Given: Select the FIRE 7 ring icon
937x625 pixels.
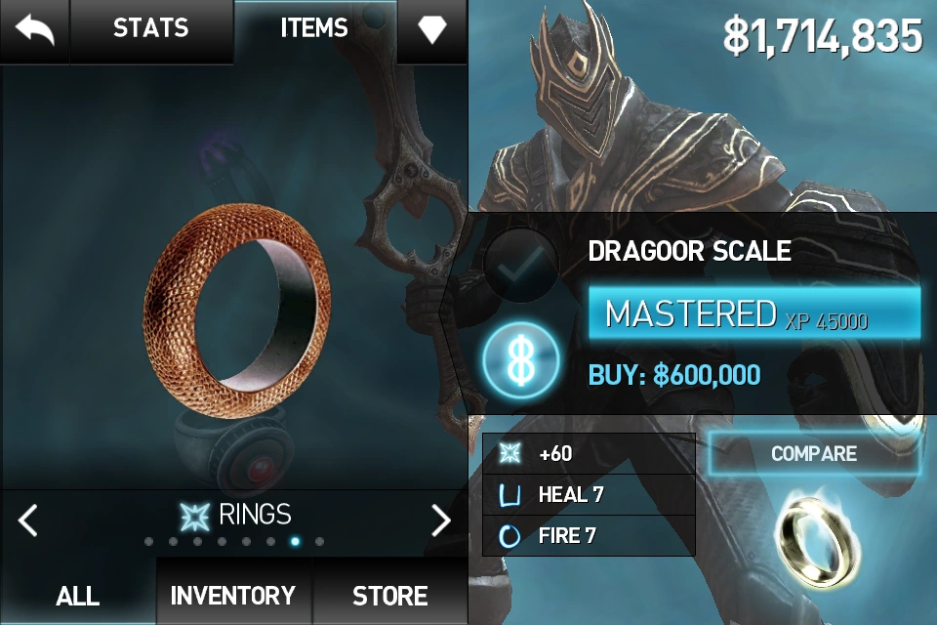Looking at the screenshot, I should point(509,536).
